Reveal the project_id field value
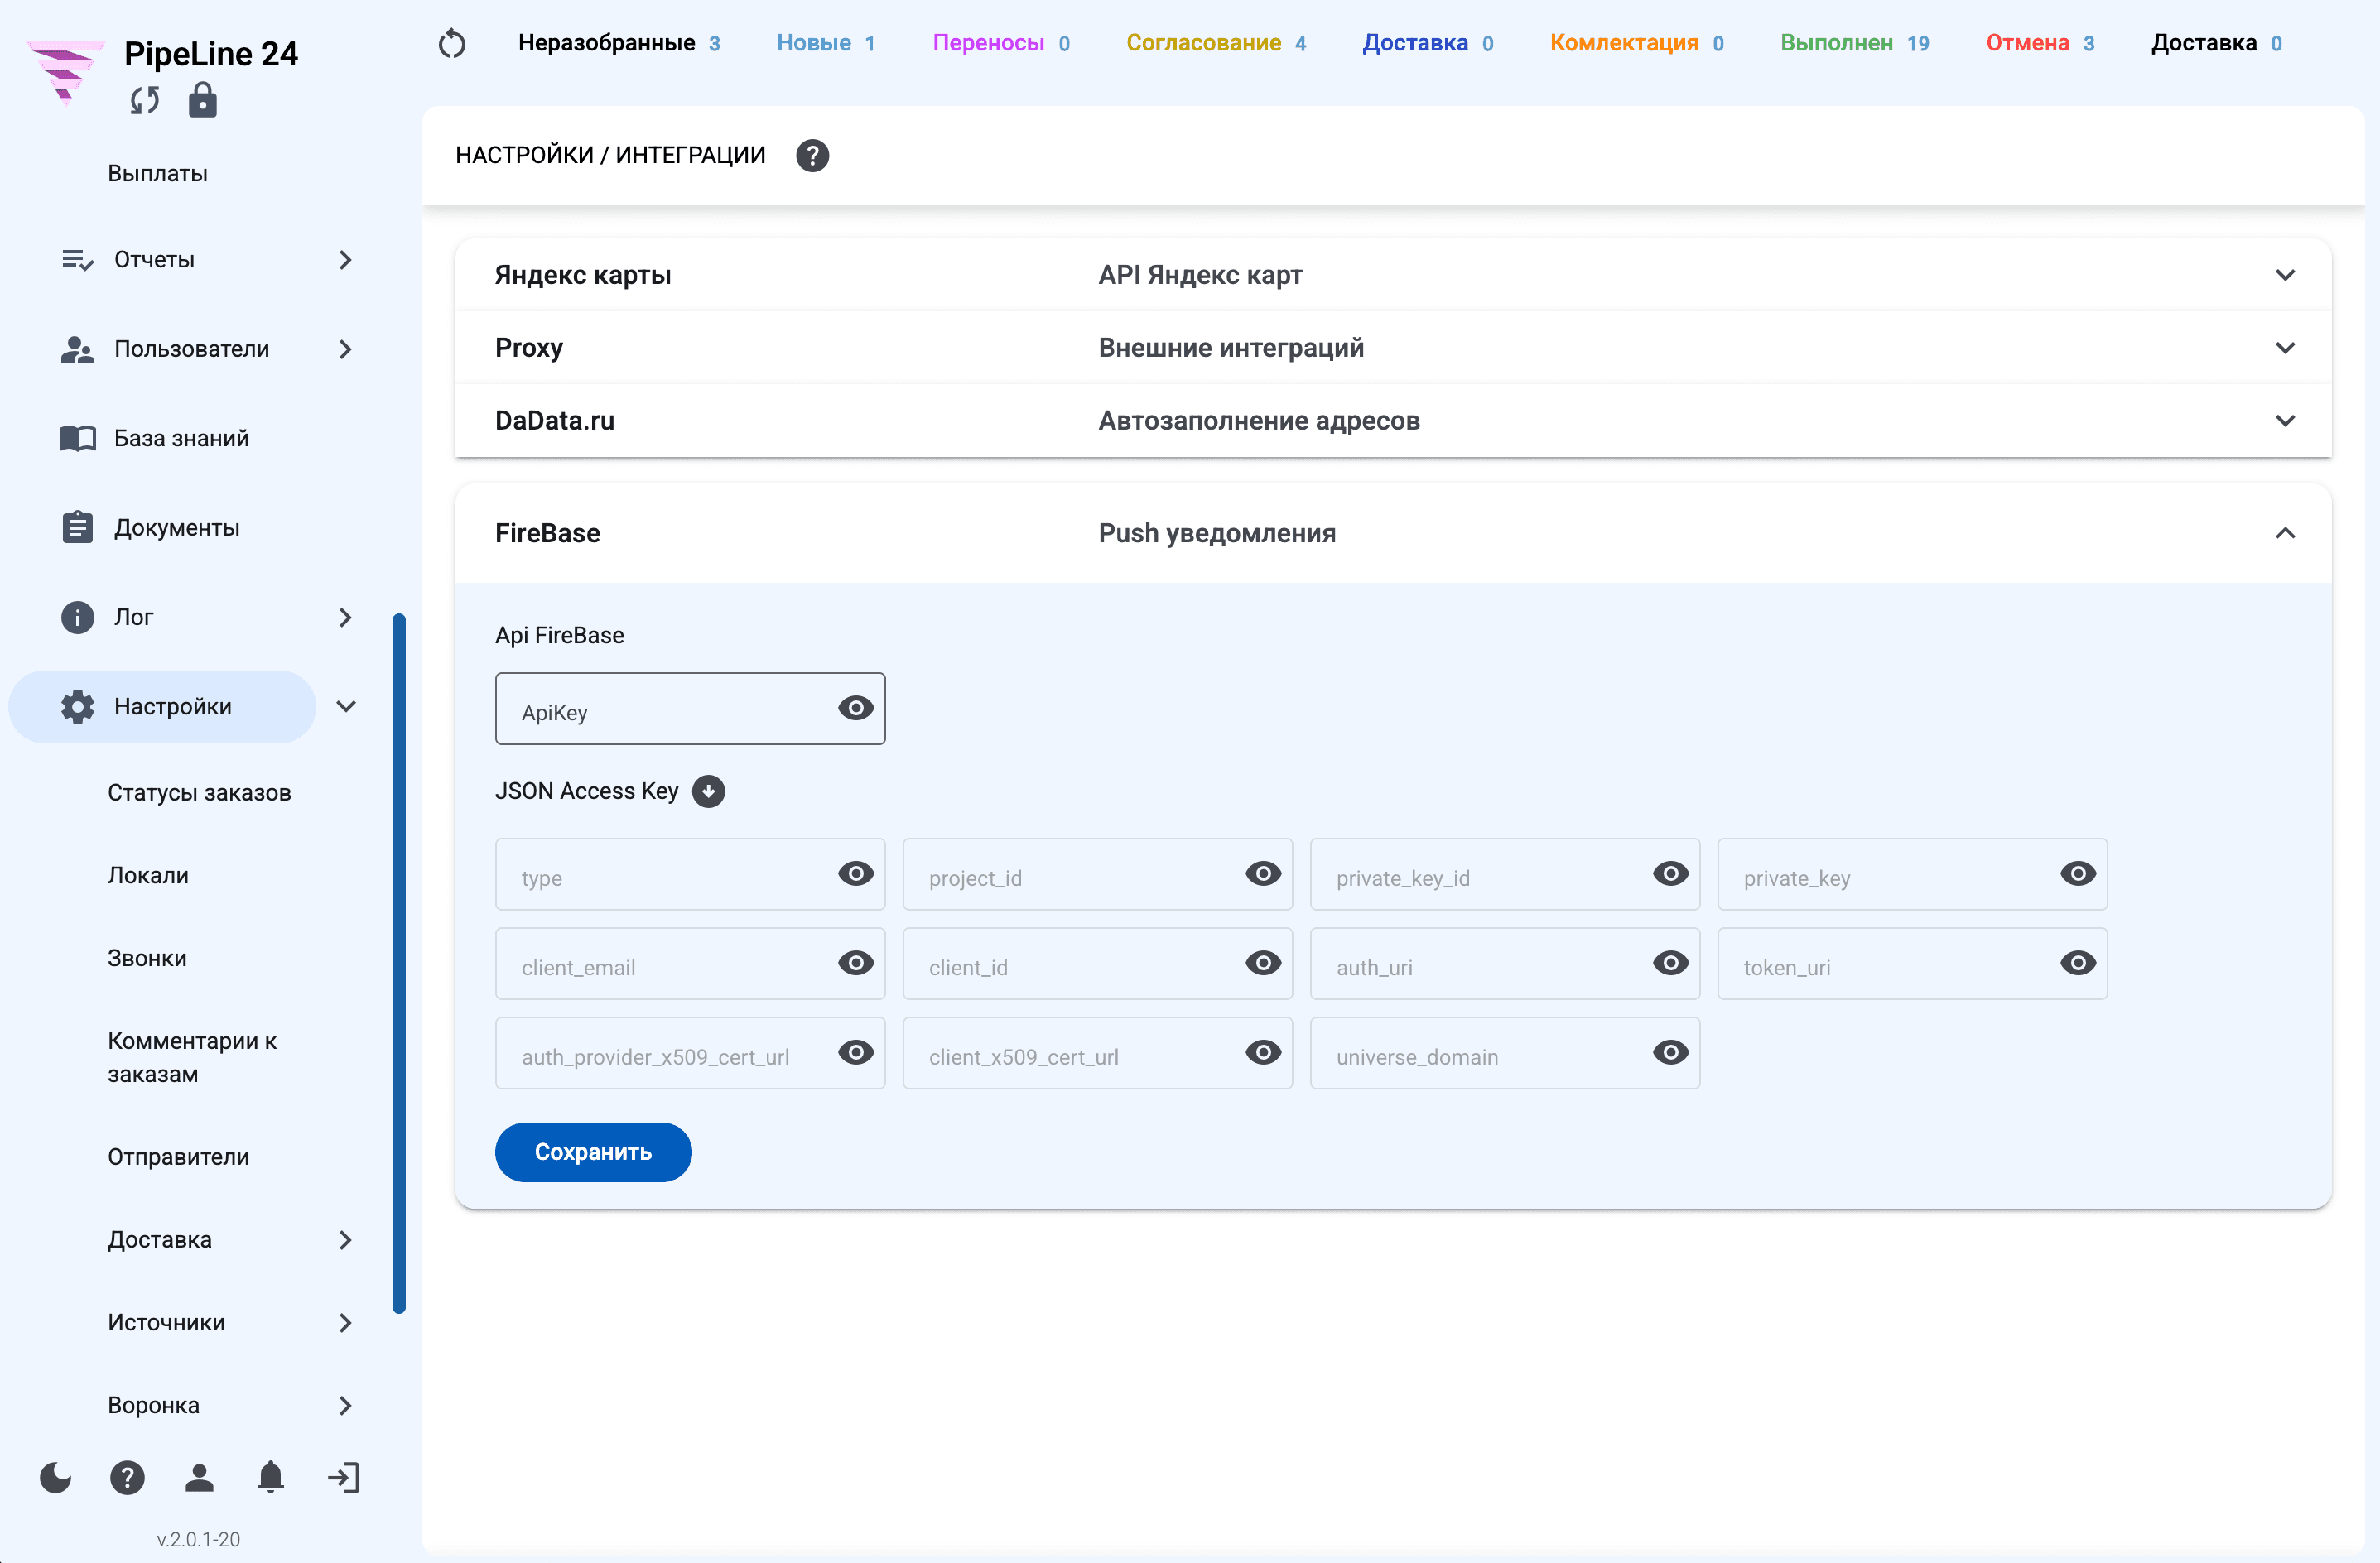The width and height of the screenshot is (2380, 1563). pos(1263,874)
